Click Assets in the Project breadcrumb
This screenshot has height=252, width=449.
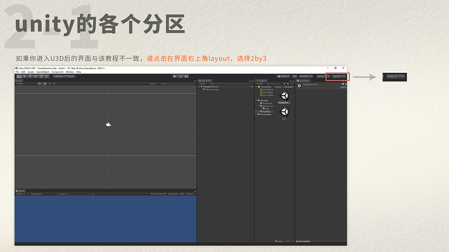click(278, 87)
